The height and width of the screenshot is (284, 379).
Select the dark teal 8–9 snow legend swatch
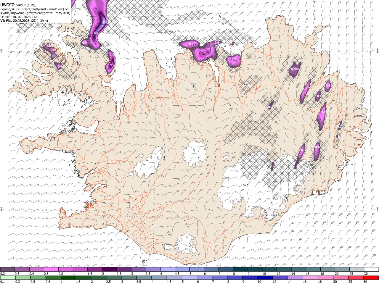pyautogui.click(x=240, y=269)
